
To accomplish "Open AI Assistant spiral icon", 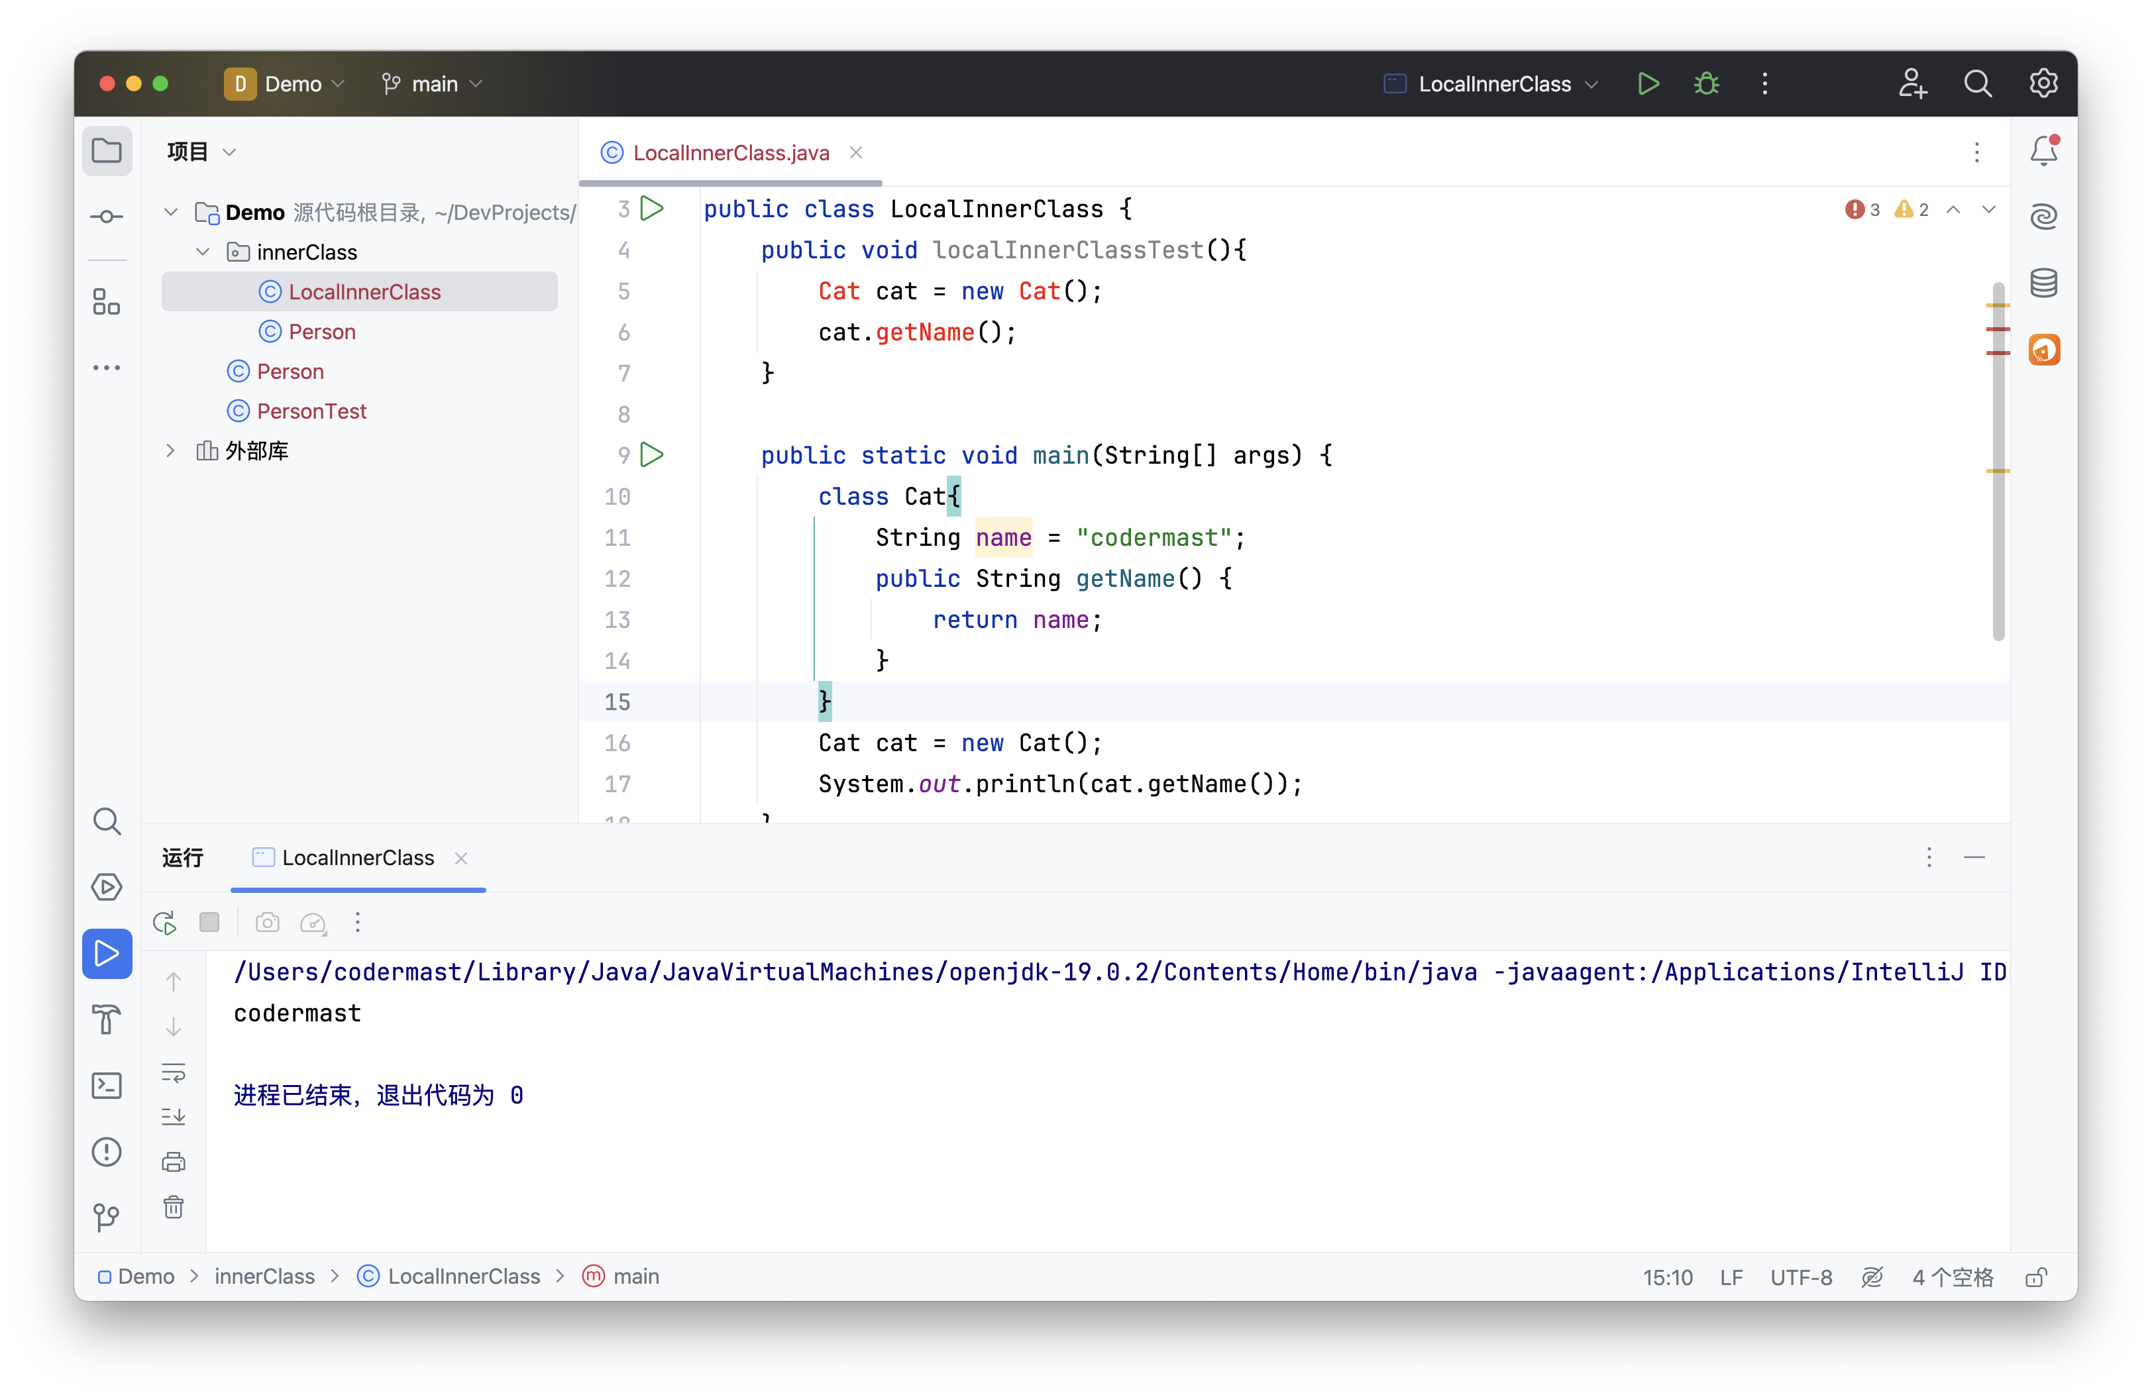I will (x=2043, y=217).
